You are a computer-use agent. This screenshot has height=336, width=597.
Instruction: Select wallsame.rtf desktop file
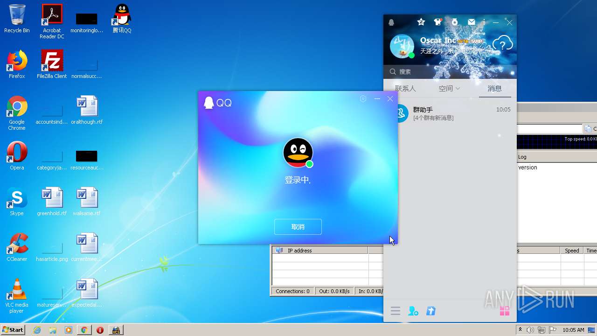(87, 202)
